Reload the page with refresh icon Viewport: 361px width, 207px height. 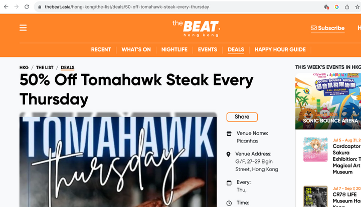[x=27, y=6]
